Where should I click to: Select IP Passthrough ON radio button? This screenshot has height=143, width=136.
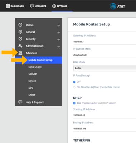point(74,87)
